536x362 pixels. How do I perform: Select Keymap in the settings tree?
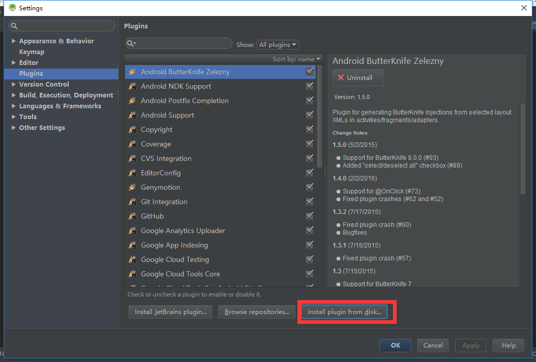(x=32, y=52)
